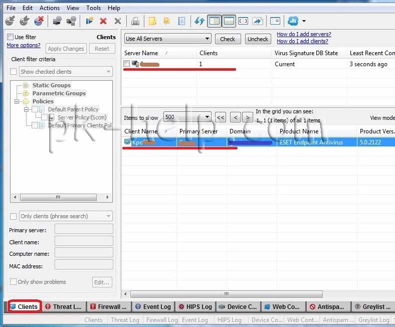
Task: Switch to the HIPS Log tab
Action: [195, 306]
